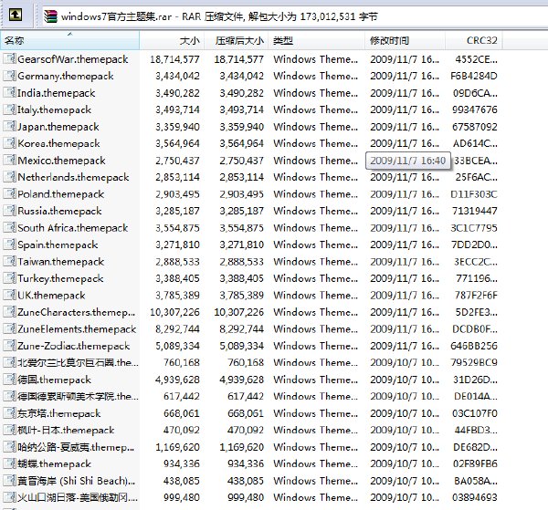Image resolution: width=548 pixels, height=510 pixels.
Task: Click the 东京塔.themepack file icon
Action: (x=9, y=412)
